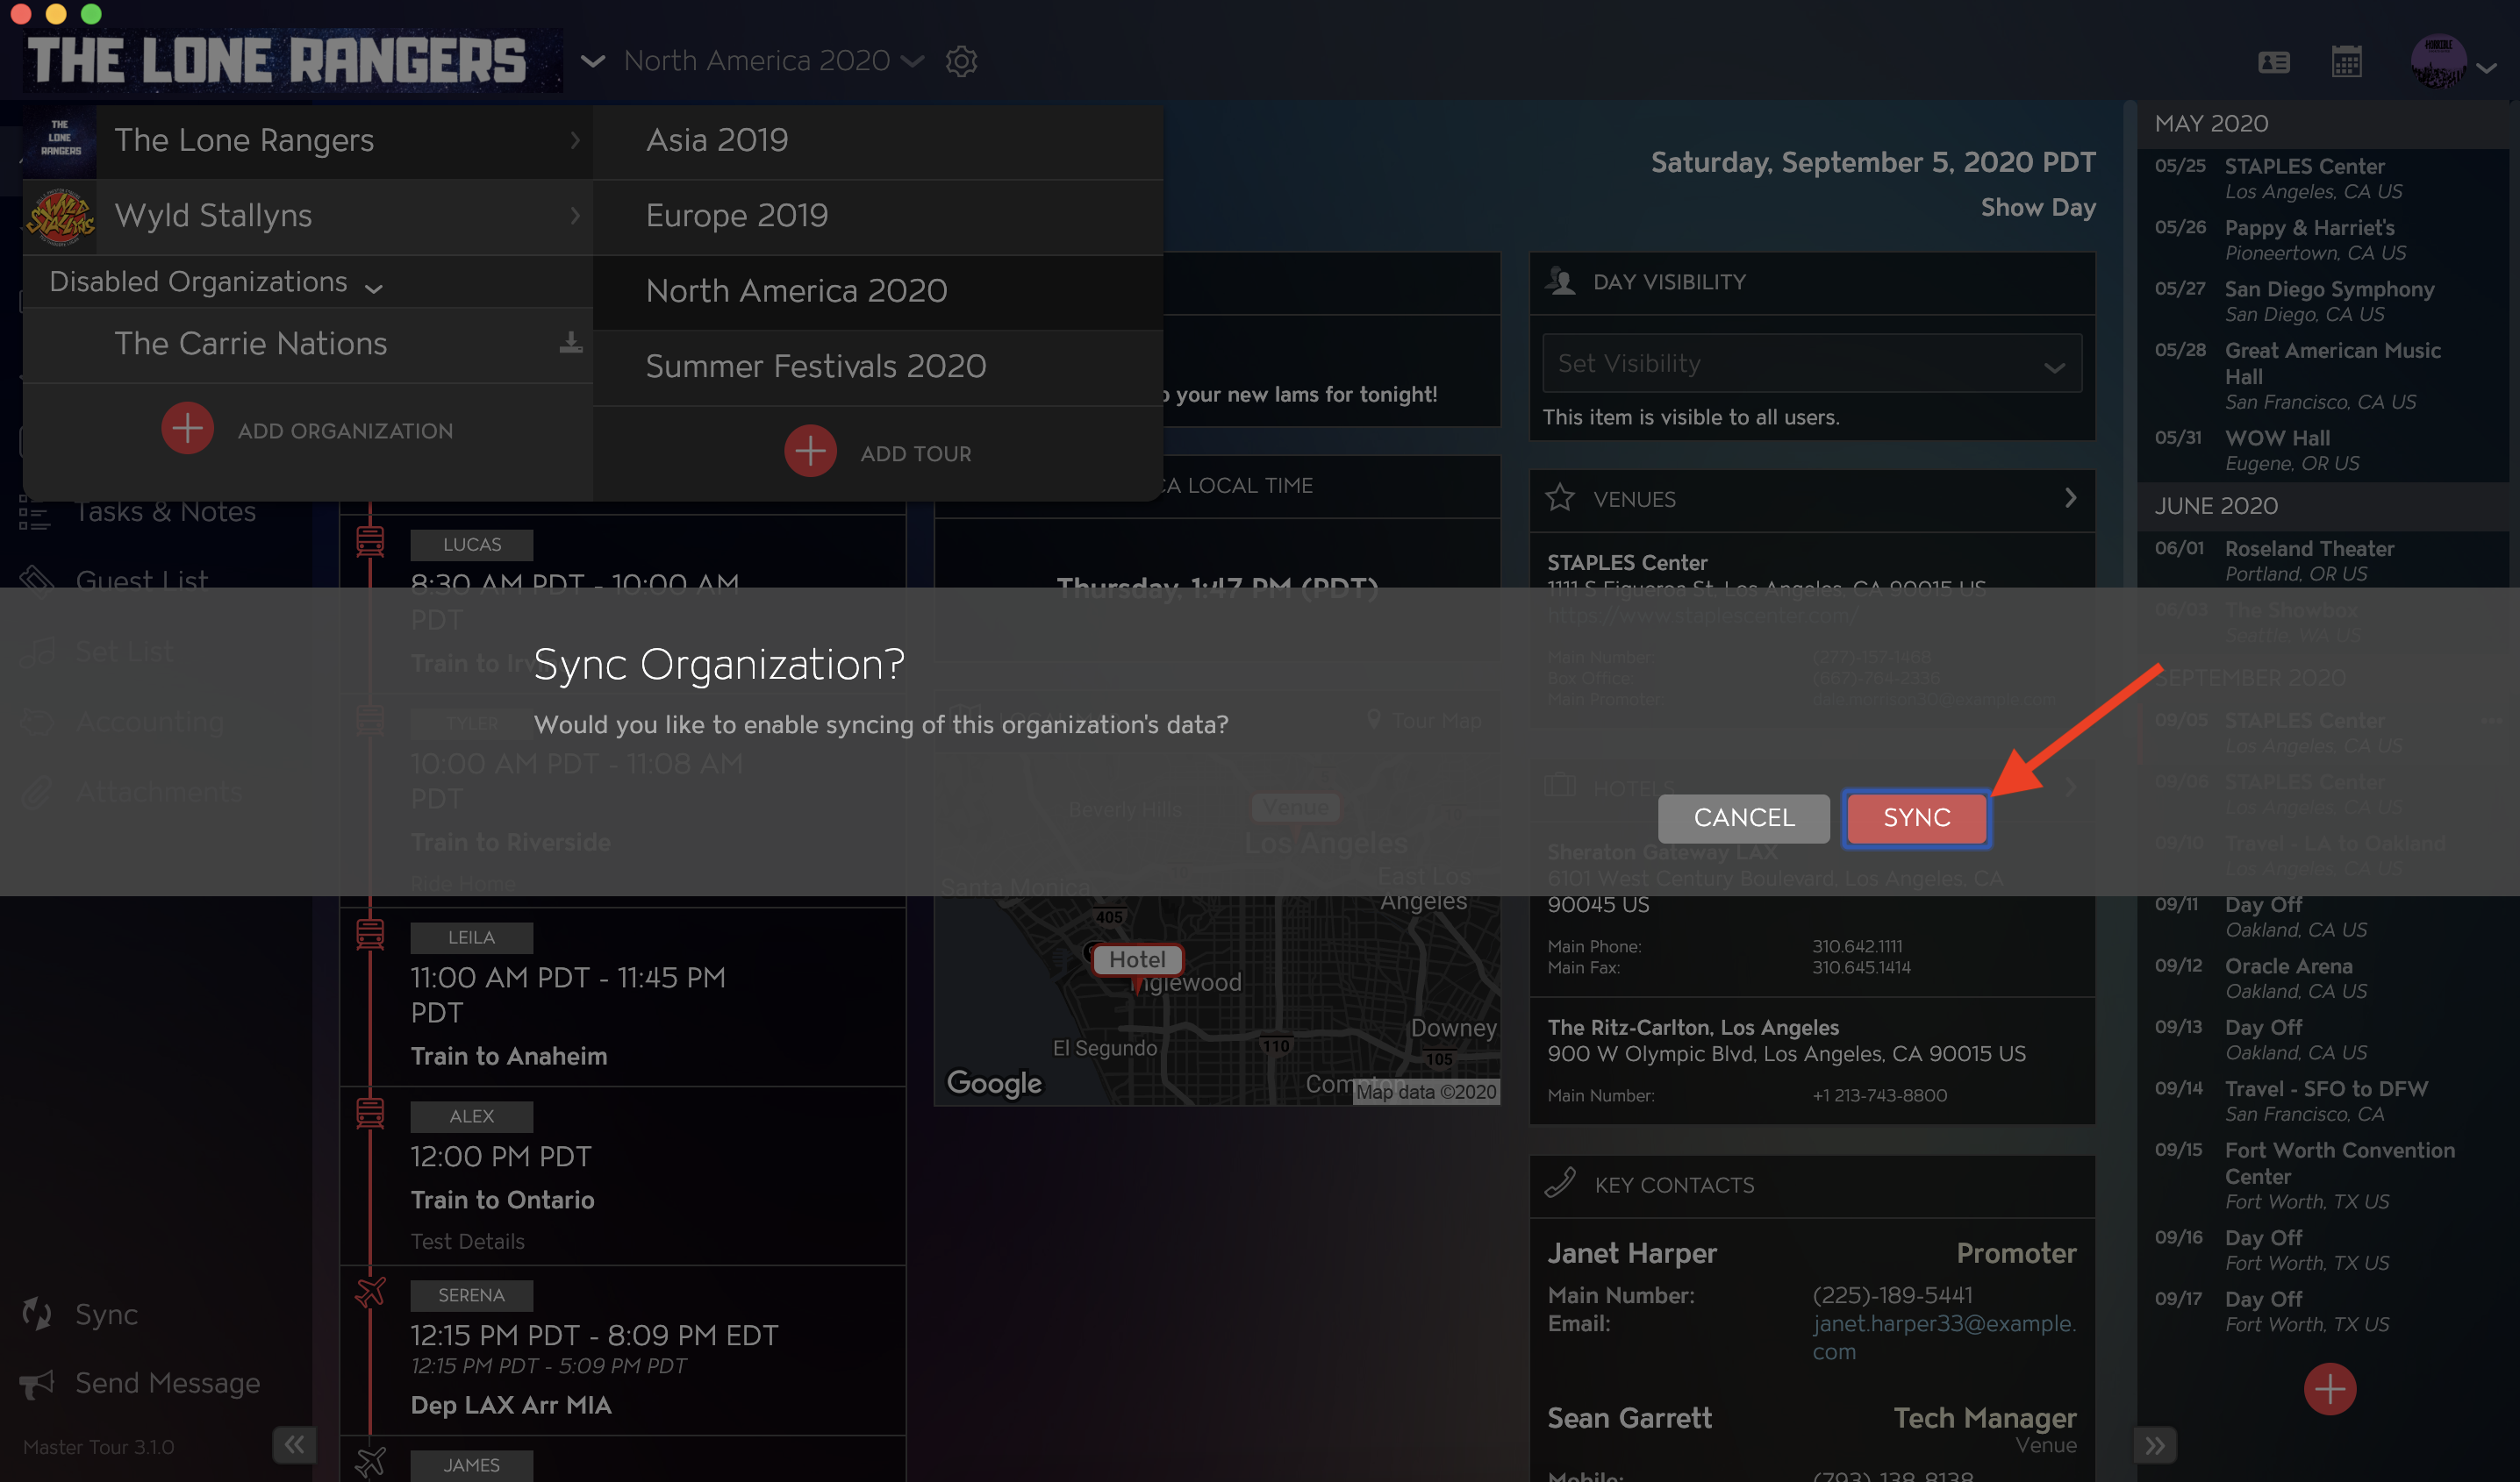
Task: Select 05/25 STAPLES Center date
Action: tap(2322, 178)
